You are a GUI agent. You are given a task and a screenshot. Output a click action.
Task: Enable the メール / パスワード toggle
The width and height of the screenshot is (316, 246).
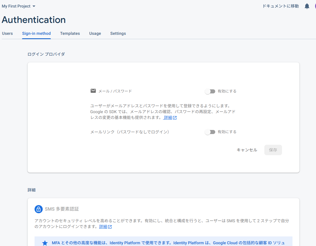pos(210,91)
